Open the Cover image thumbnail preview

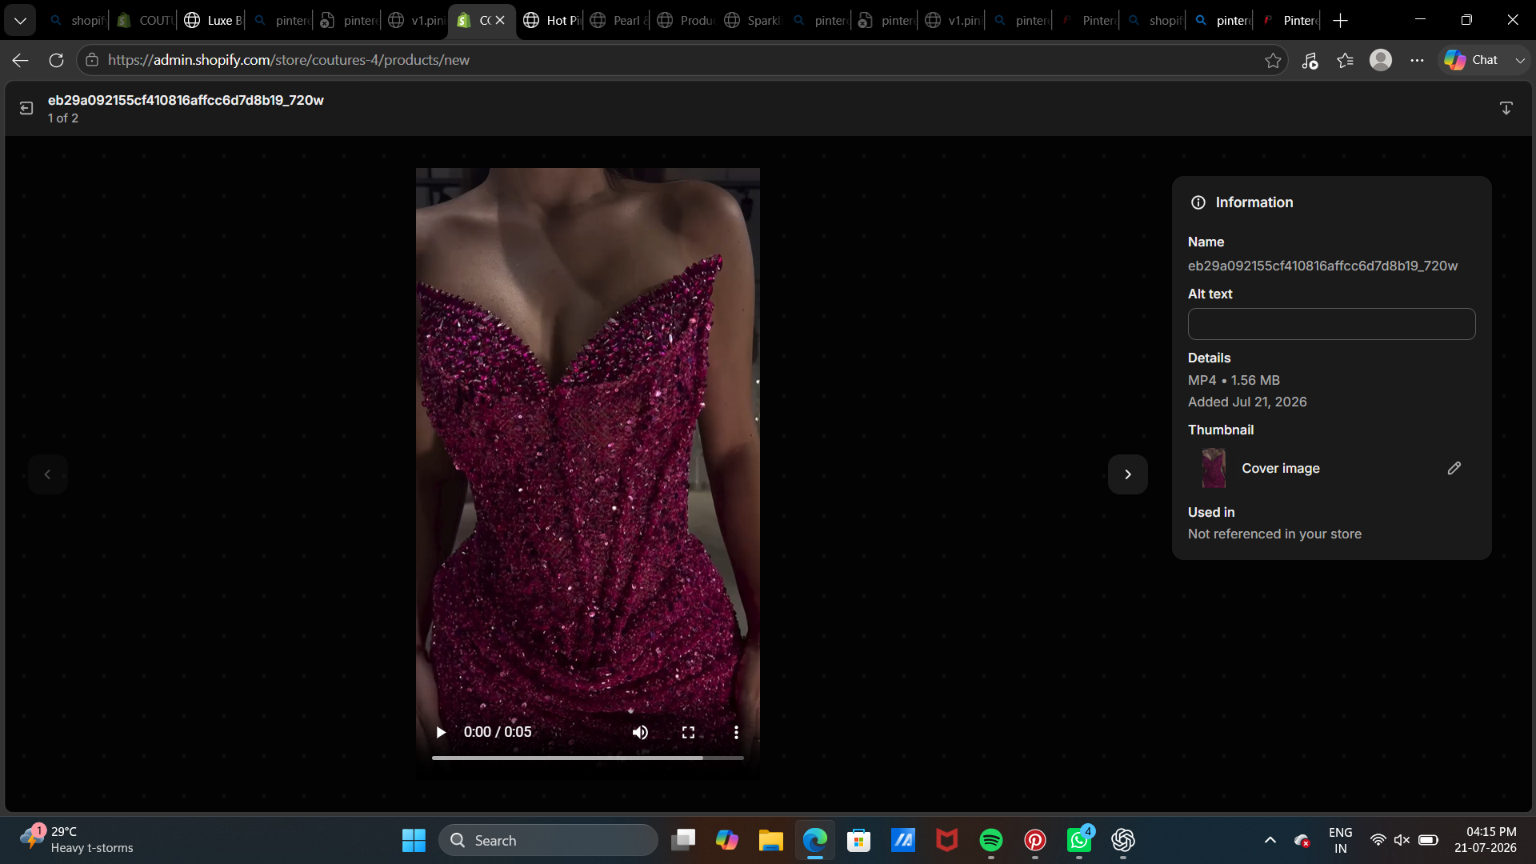(x=1214, y=468)
